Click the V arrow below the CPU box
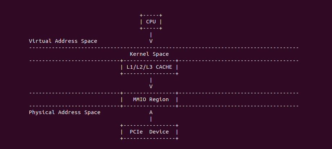332x149 pixels. pos(151,41)
